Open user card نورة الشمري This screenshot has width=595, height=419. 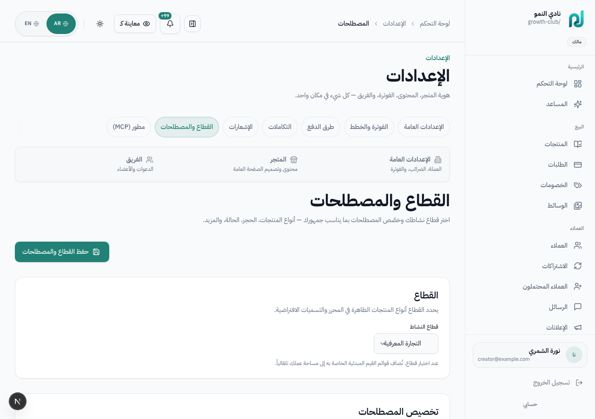530,355
